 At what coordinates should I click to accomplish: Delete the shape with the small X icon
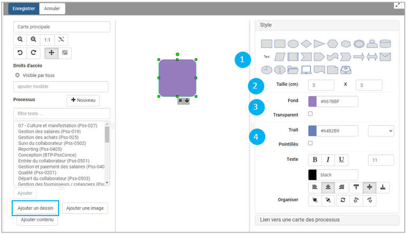pyautogui.click(x=180, y=100)
